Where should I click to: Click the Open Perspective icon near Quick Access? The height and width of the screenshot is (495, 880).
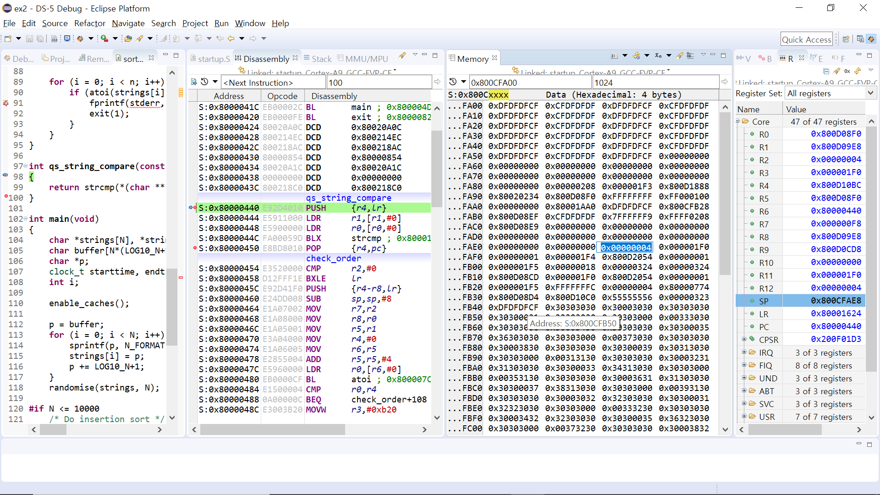pyautogui.click(x=846, y=39)
